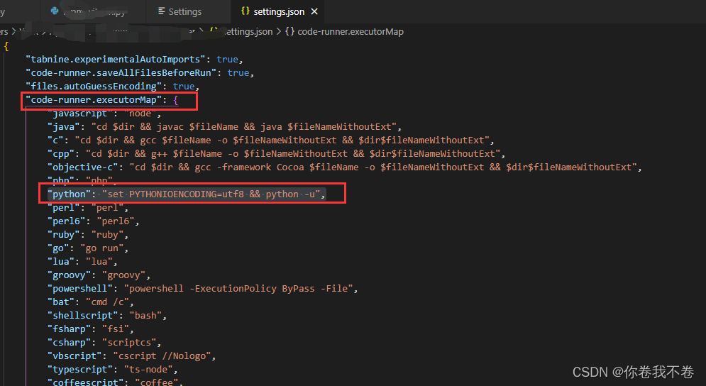The image size is (706, 386).
Task: Click chevron before code-runner.executorMap breadcrumb
Action: pyautogui.click(x=278, y=31)
